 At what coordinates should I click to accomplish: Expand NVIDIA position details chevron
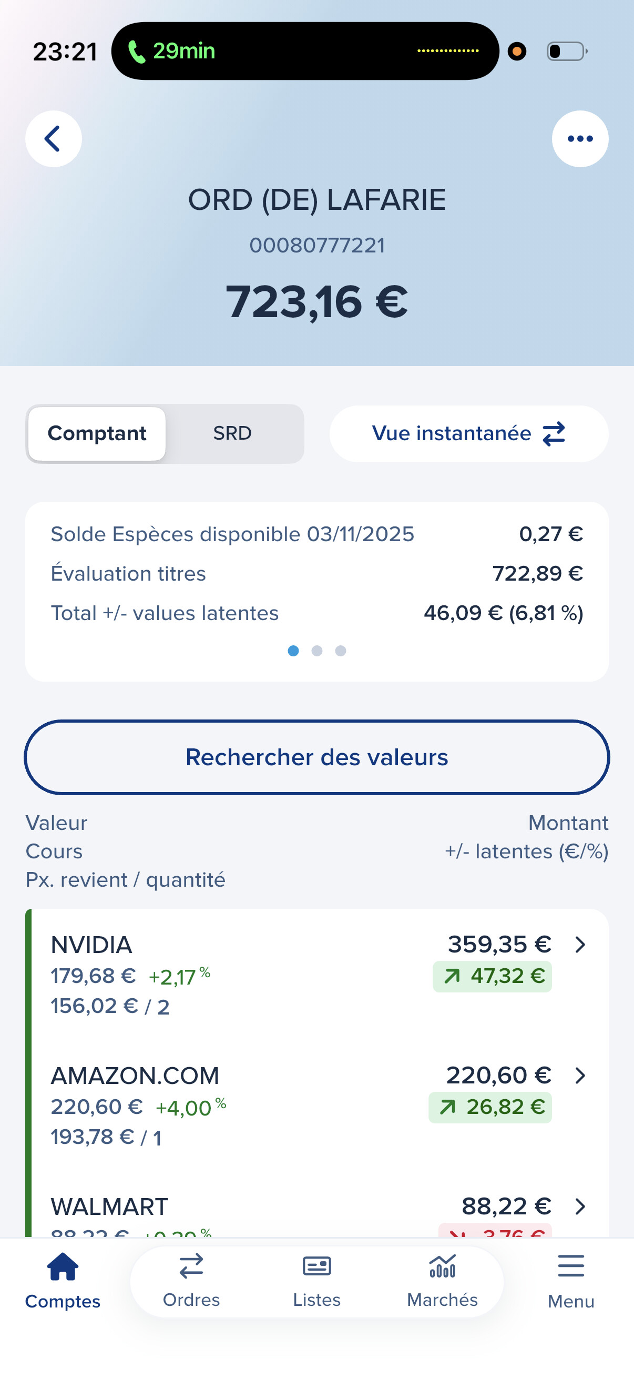point(580,945)
